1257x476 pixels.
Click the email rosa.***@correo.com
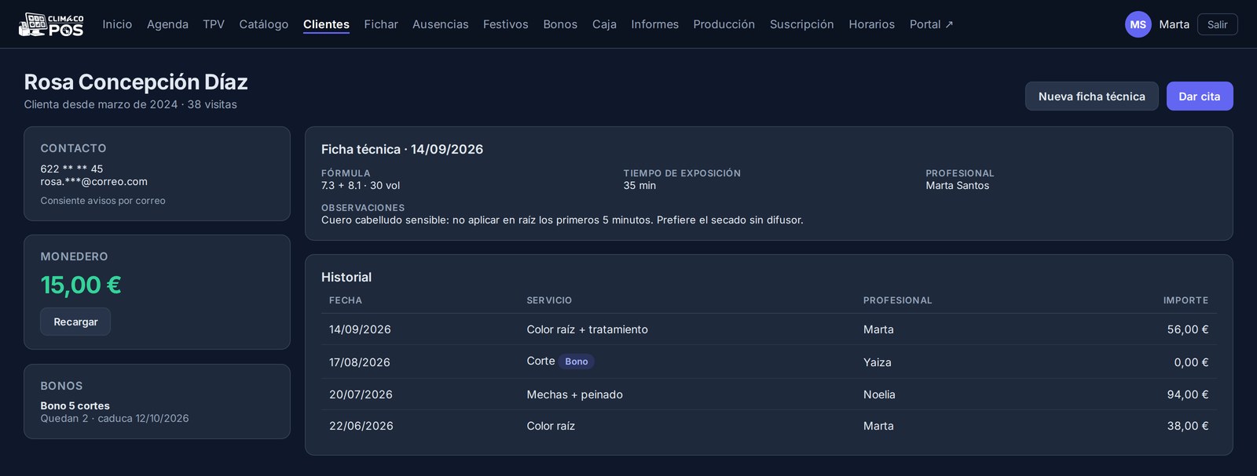(93, 181)
